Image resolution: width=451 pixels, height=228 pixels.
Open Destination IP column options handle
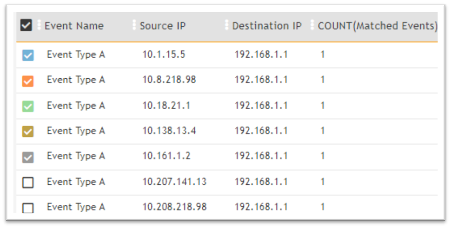tap(227, 25)
